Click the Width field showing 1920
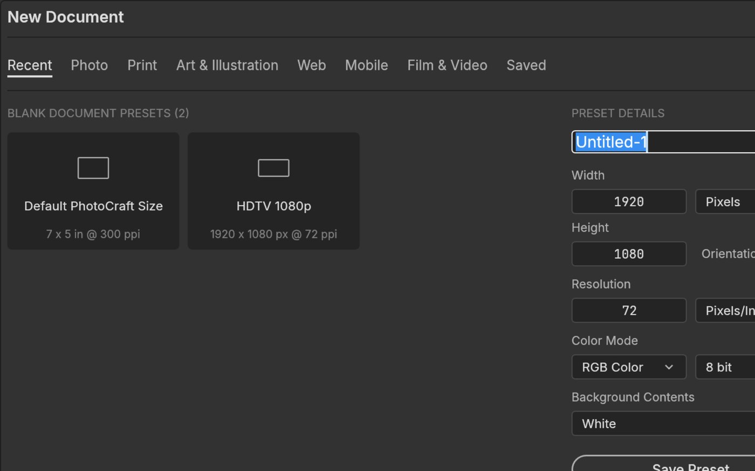This screenshot has width=755, height=471. 629,201
